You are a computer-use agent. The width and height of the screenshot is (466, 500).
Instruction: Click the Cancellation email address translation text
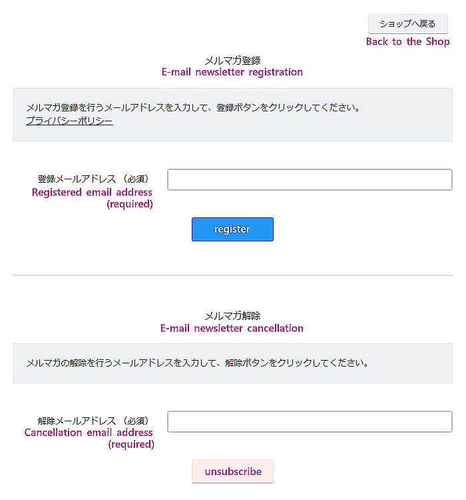89,433
